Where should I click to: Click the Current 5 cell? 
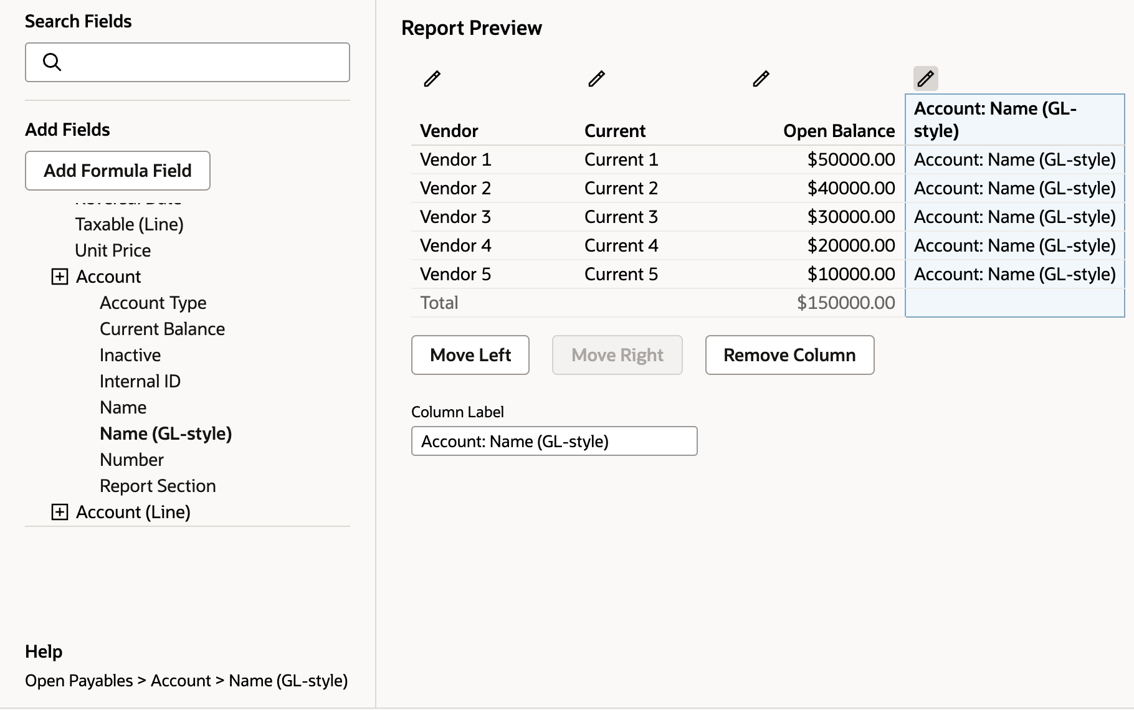(x=621, y=274)
